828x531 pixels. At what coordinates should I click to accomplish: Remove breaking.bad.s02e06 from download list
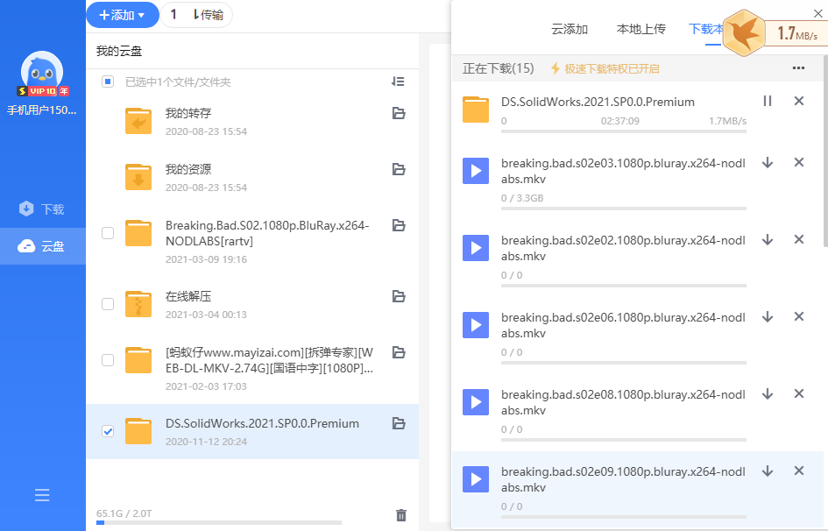pyautogui.click(x=799, y=316)
